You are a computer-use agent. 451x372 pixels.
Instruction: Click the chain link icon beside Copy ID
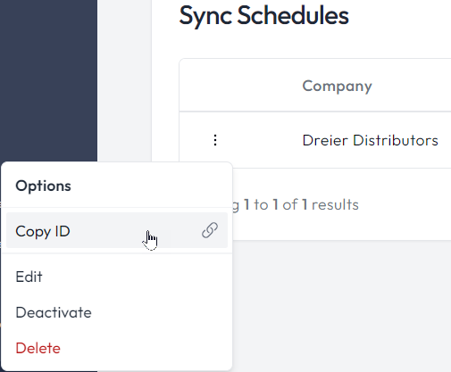click(210, 230)
